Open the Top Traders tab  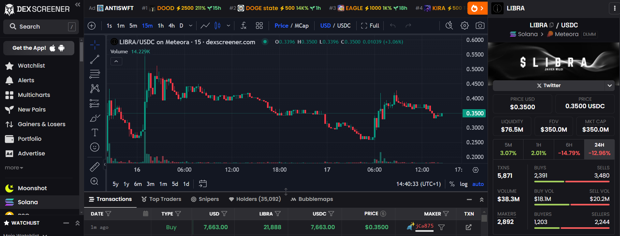coord(161,199)
